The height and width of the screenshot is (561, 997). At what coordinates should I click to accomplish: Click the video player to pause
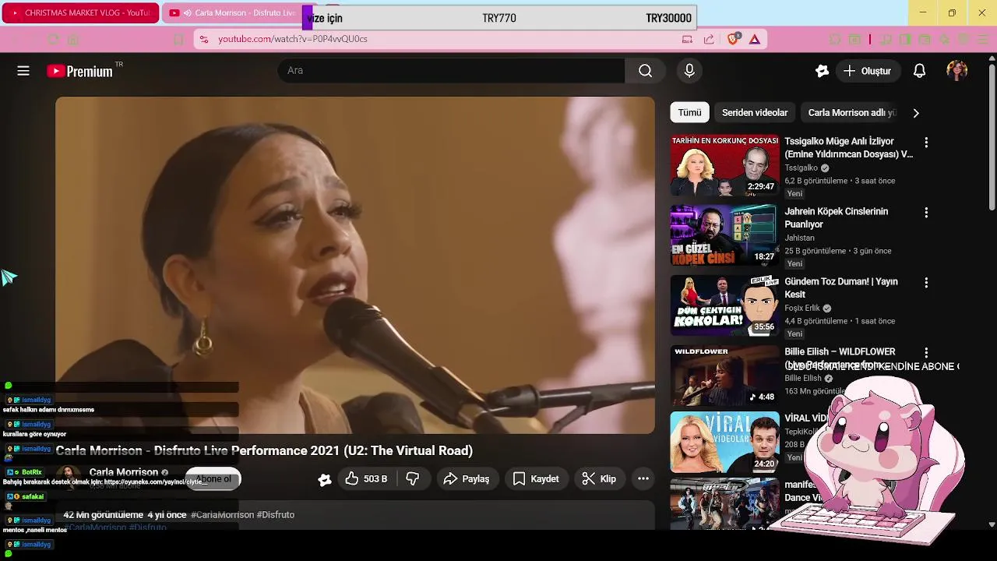355,265
